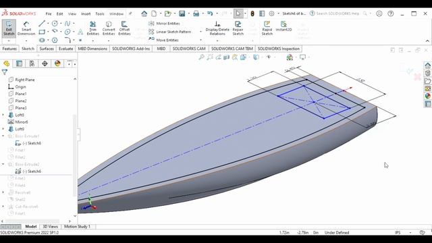Switch to the SOLIDWORKS Add-Ins tab
Viewport: 432px width, 243px height.
(x=131, y=49)
